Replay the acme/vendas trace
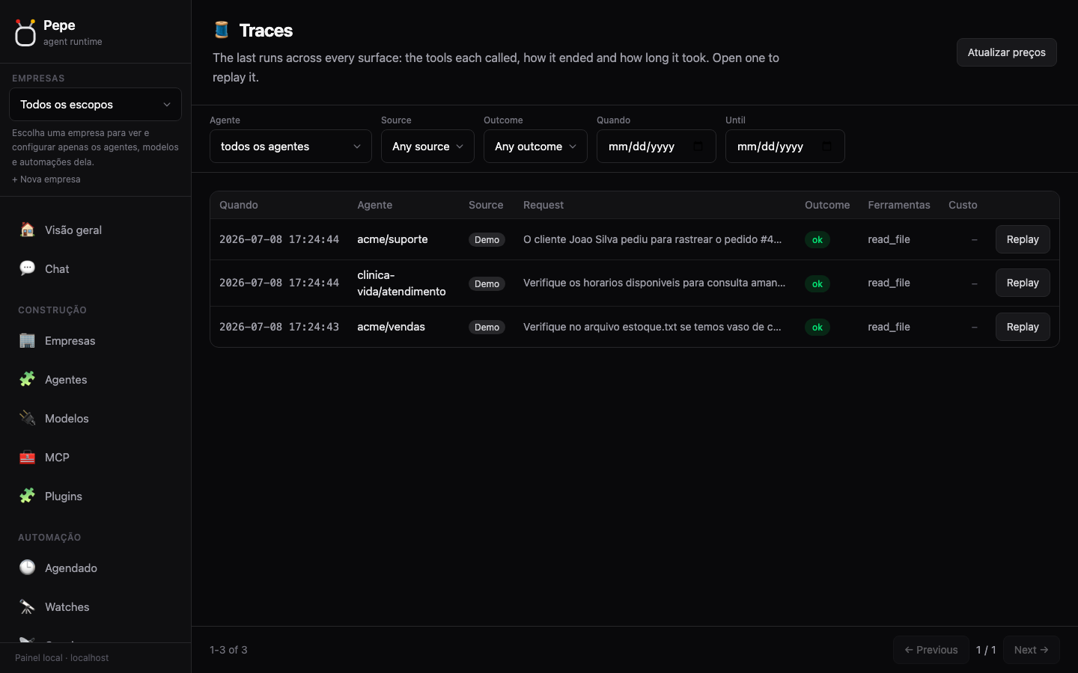The image size is (1078, 673). point(1023,327)
